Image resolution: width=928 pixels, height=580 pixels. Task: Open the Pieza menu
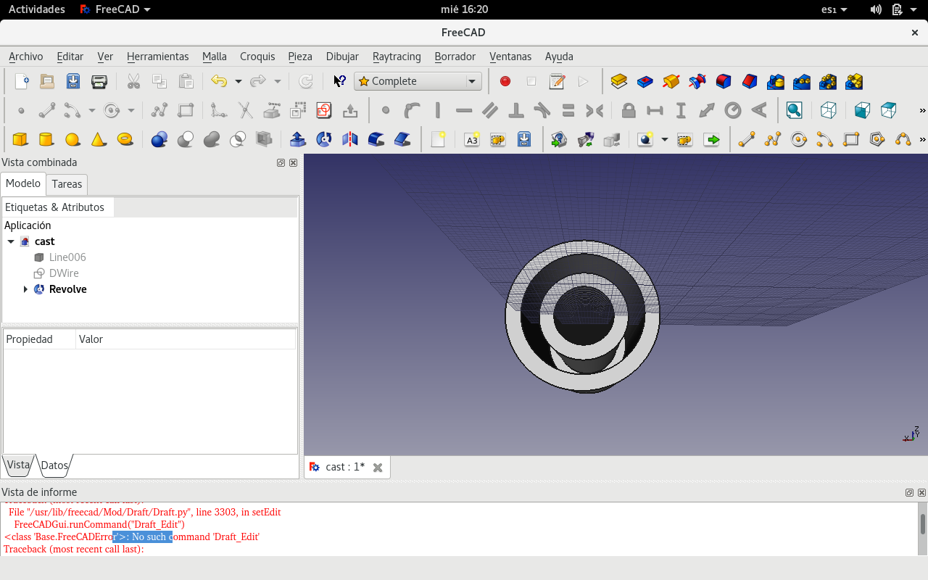tap(299, 57)
